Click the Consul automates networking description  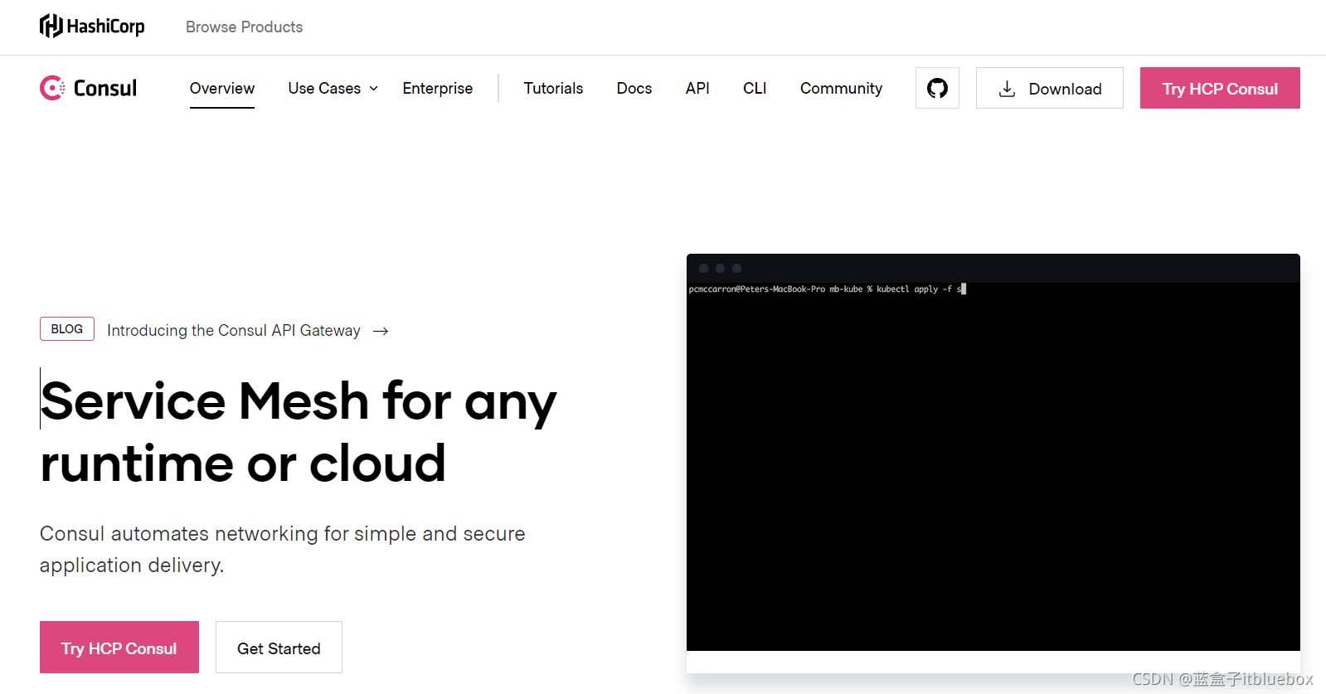click(283, 549)
